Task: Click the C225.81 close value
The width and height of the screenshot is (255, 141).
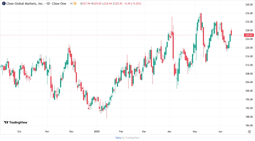Action: [118, 3]
